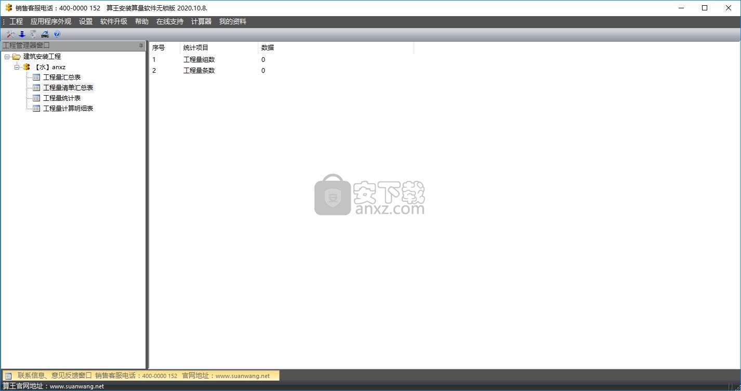
Task: Select 工程量汇总表 in project tree
Action: pos(62,77)
